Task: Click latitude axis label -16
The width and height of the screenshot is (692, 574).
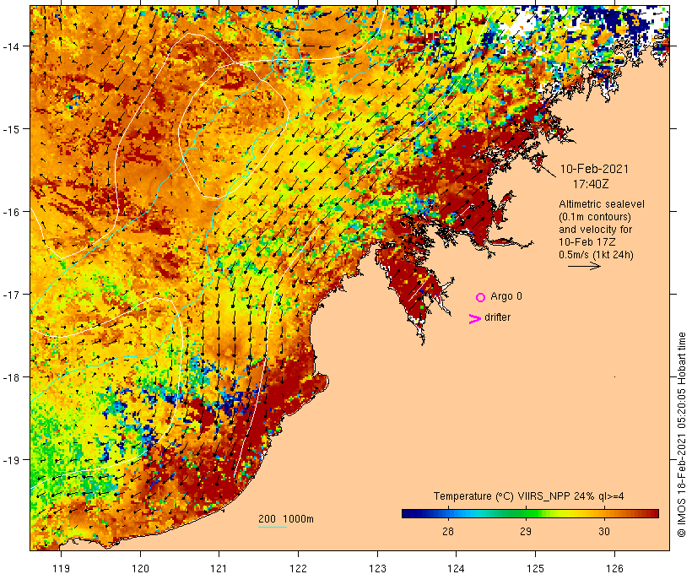Action: coord(10,212)
